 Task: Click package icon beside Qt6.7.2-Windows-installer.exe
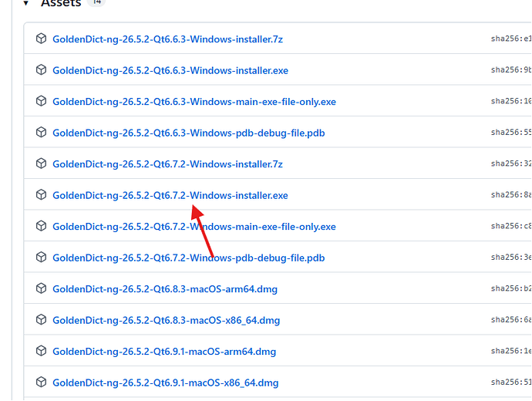point(41,195)
